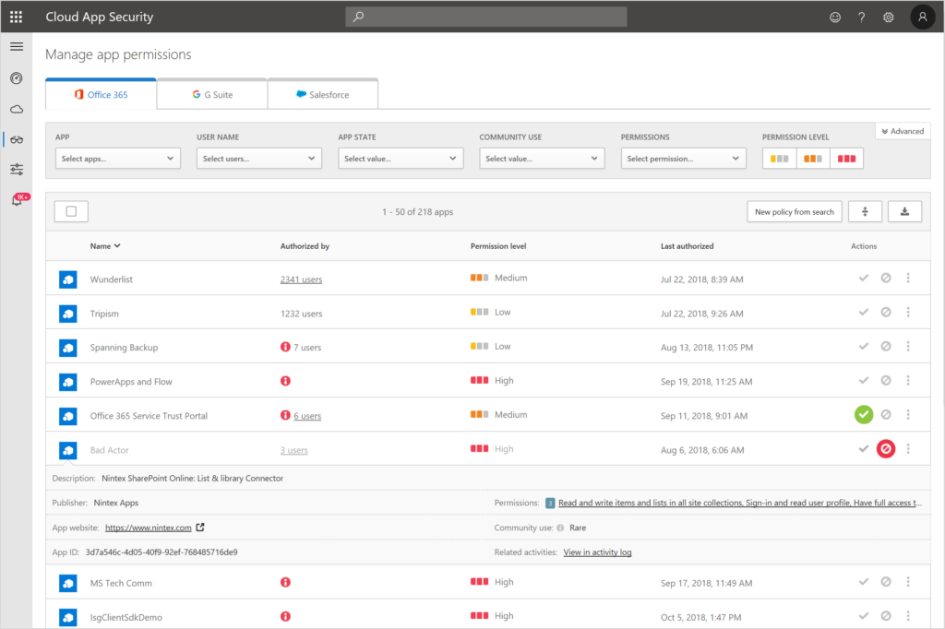Ban the Bad Actor app

886,449
